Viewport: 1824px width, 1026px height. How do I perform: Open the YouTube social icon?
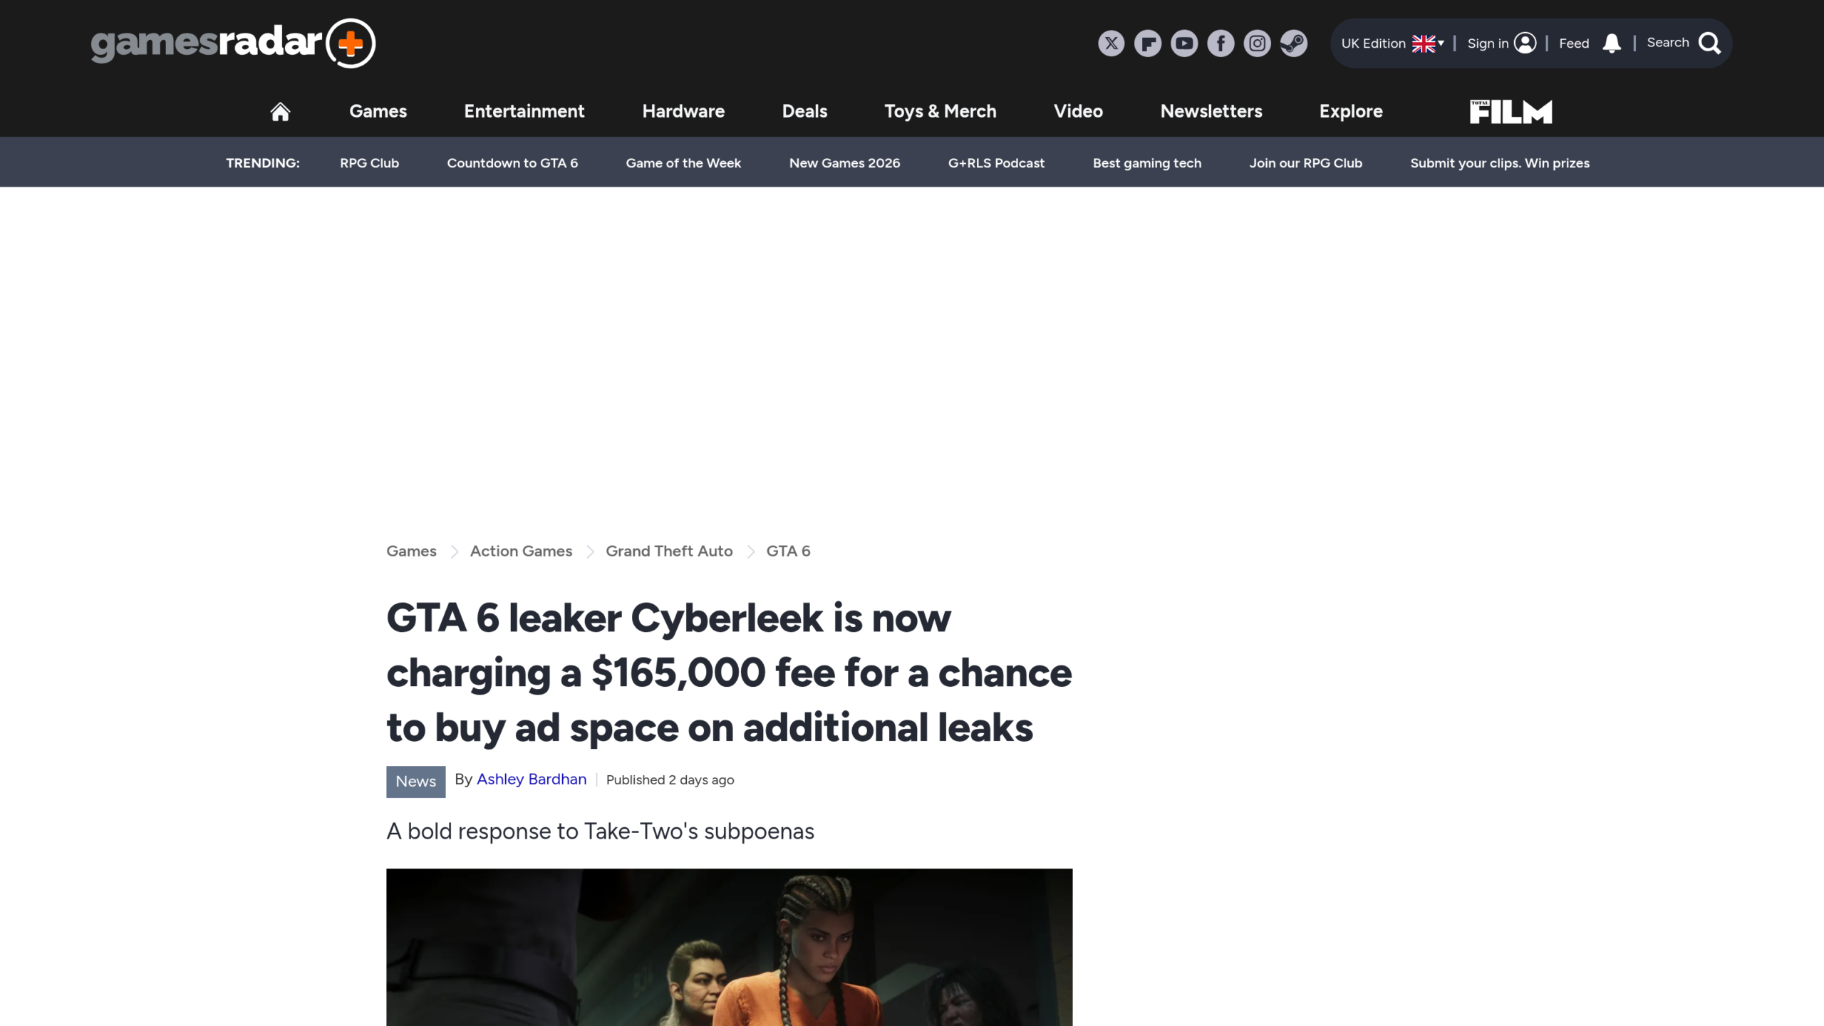click(x=1184, y=43)
